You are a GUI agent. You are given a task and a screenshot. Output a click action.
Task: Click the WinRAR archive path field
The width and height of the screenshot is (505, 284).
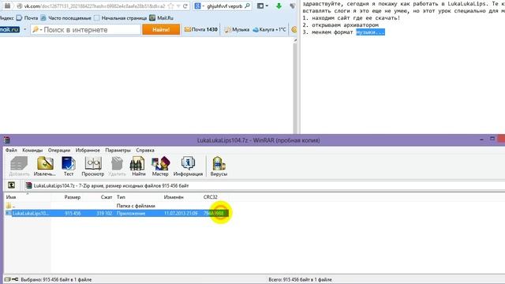(x=264, y=185)
